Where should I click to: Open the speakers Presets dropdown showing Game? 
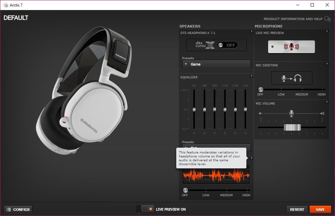point(217,64)
